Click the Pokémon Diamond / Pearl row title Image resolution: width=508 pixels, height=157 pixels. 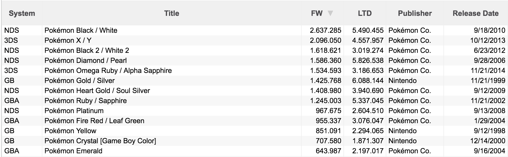pos(171,61)
